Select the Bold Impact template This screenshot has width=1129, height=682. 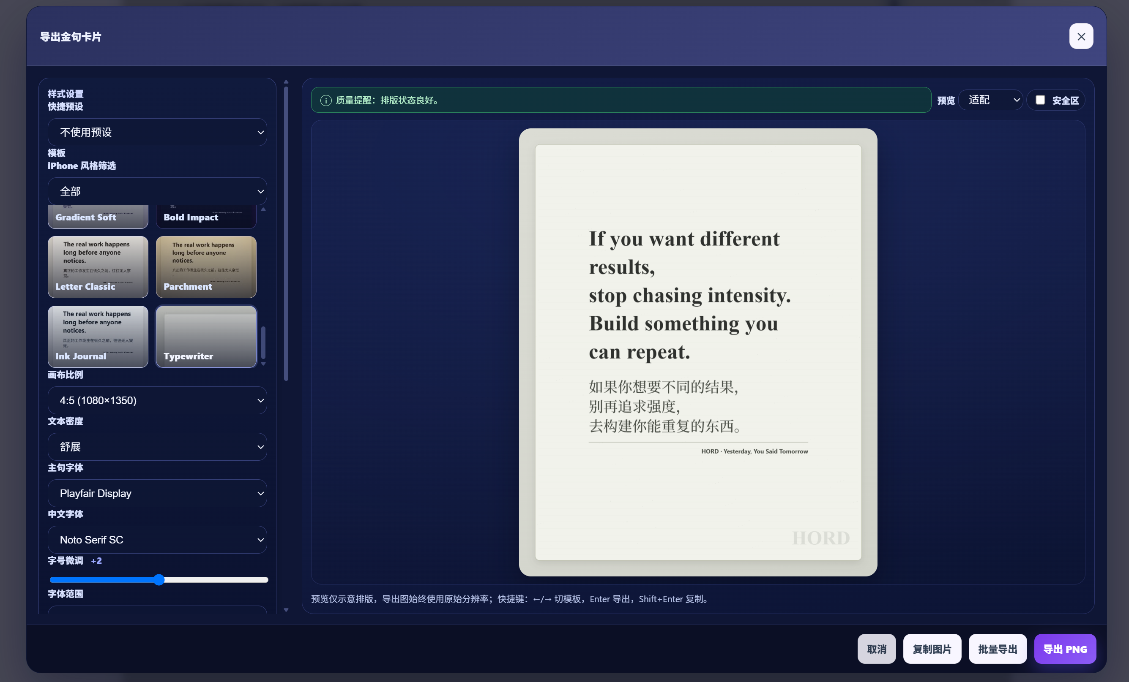(206, 216)
